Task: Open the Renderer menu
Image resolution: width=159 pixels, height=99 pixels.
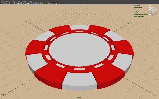Action: pos(24,1)
